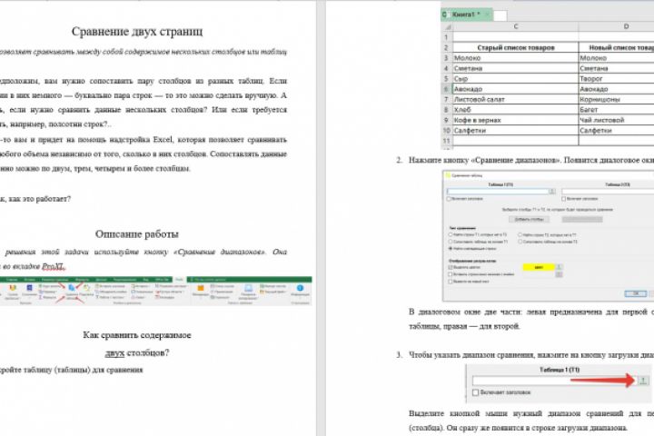Click the underlined word ProXL in text
This screenshot has height=436, width=654.
pyautogui.click(x=54, y=266)
